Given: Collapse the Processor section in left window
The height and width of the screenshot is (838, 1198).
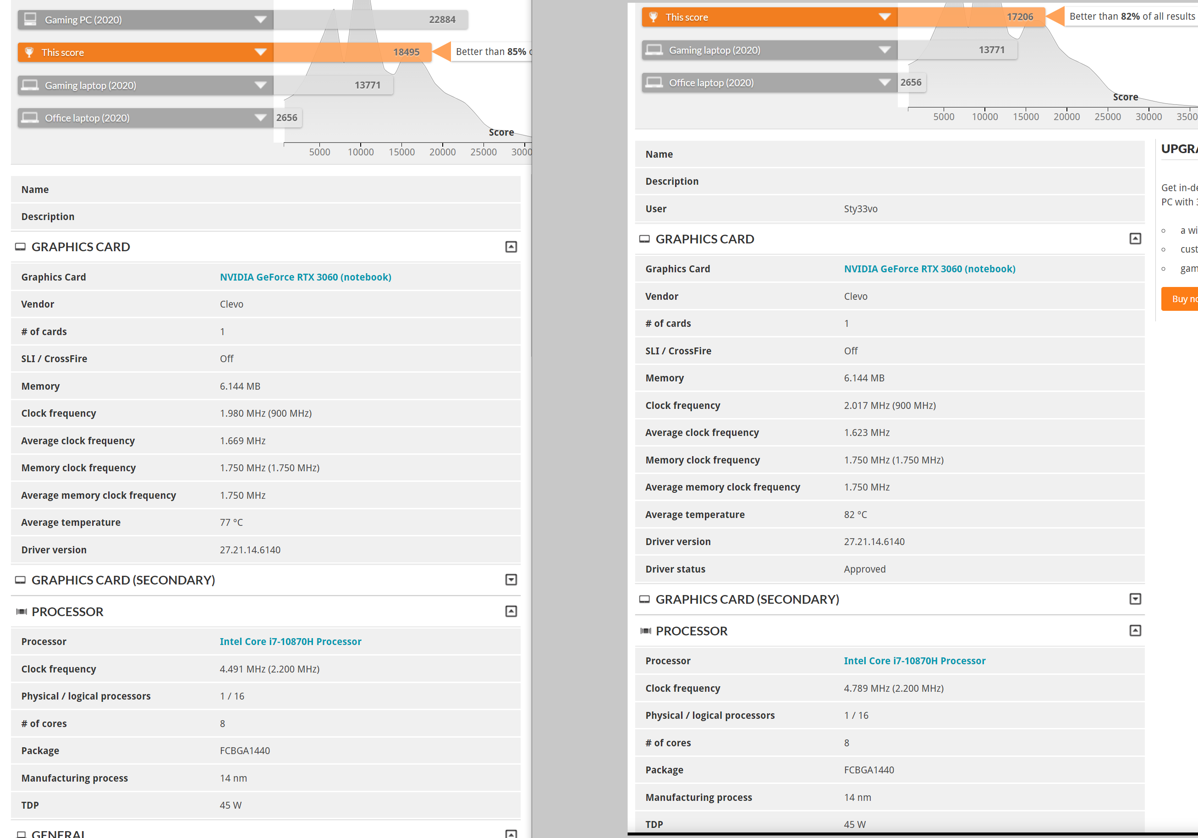Looking at the screenshot, I should [511, 612].
